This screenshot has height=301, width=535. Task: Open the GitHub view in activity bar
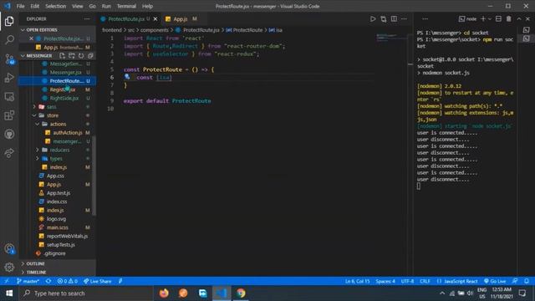9,134
